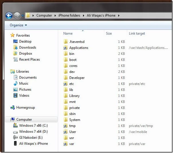Sort by the Name column header

pyautogui.click(x=68, y=33)
